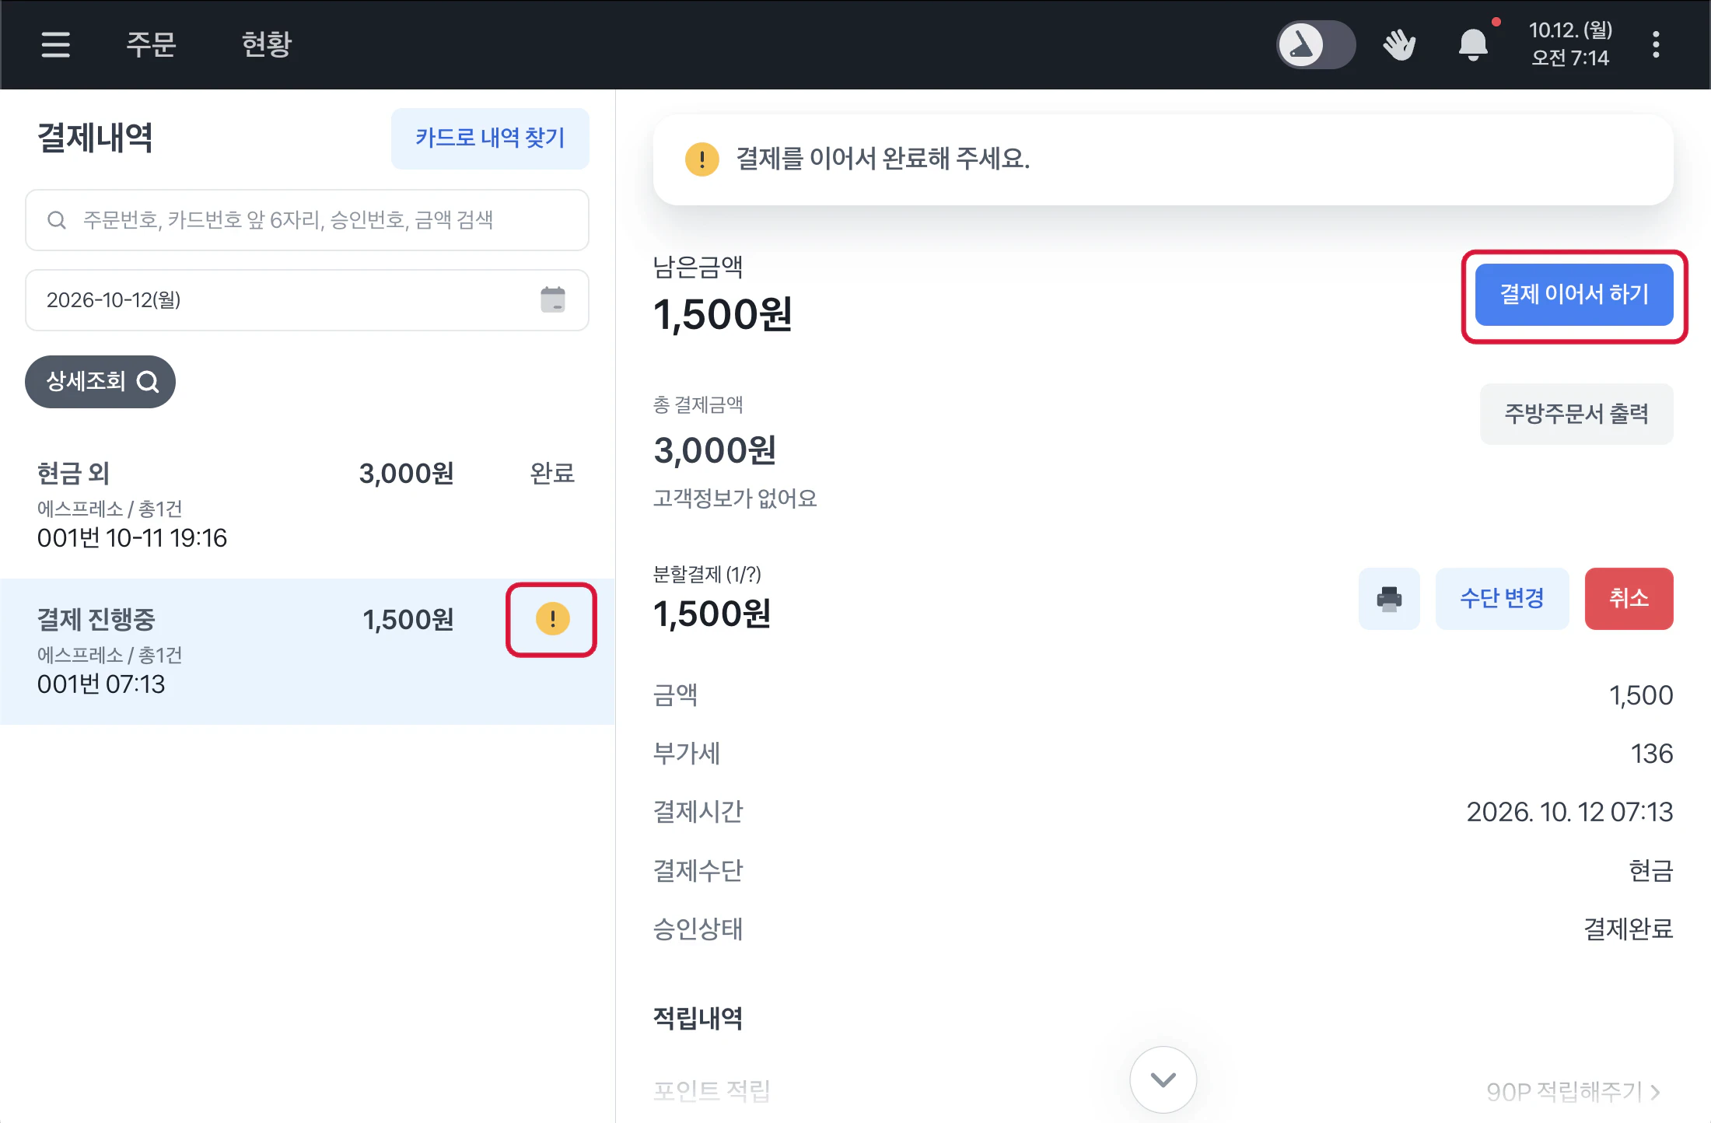Click the 결제 이어서 하기 button

tap(1574, 295)
